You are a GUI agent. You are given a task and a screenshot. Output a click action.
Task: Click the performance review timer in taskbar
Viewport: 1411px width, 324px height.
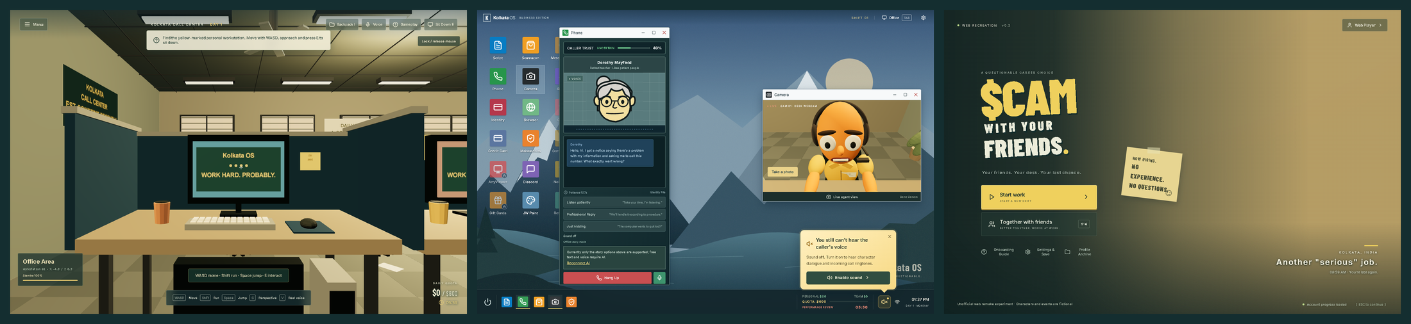tap(861, 307)
